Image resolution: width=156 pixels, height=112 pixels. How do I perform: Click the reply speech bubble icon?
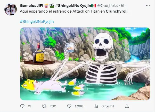tap(22, 106)
